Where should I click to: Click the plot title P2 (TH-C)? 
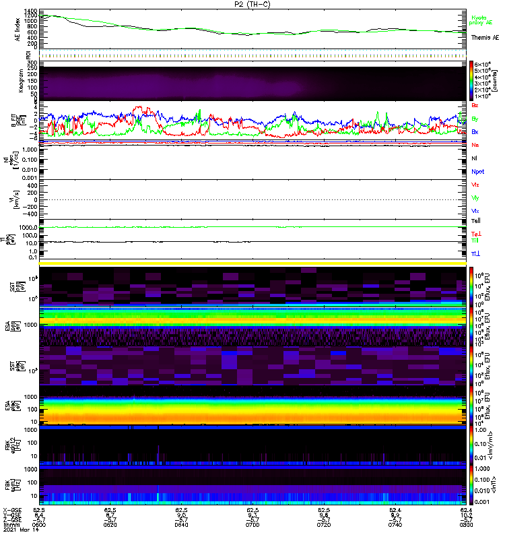click(x=252, y=4)
